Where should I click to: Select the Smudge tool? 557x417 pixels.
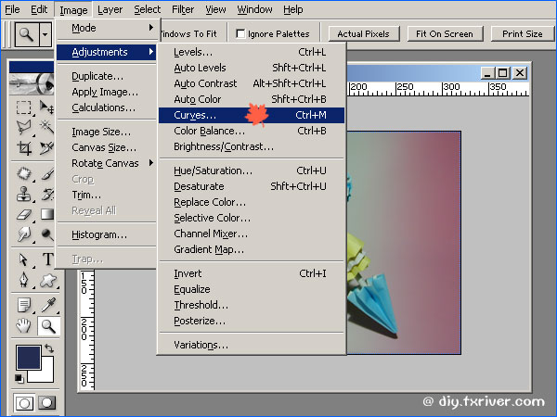23,234
